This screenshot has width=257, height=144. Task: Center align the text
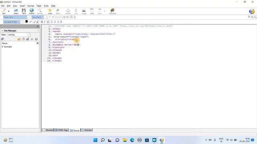click(x=55, y=22)
